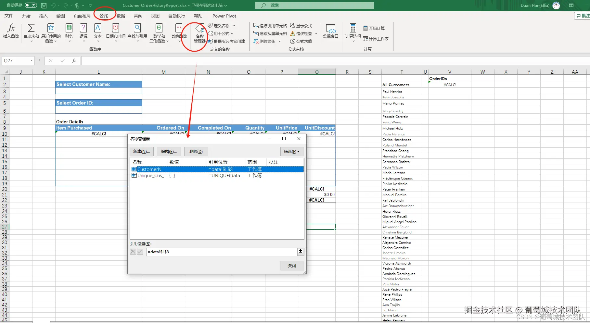Viewport: 590px width, 323px height.
Task: Collapse the 引用位置 range selector button
Action: [301, 252]
